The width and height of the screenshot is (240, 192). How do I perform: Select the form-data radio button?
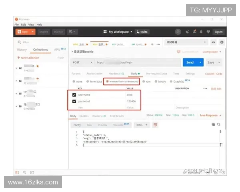(x=87, y=81)
